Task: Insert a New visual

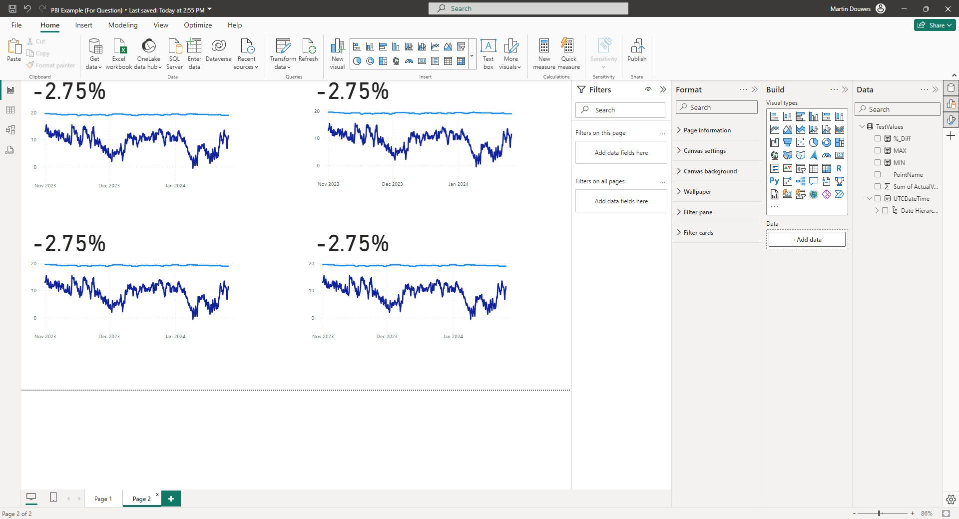Action: (x=337, y=54)
